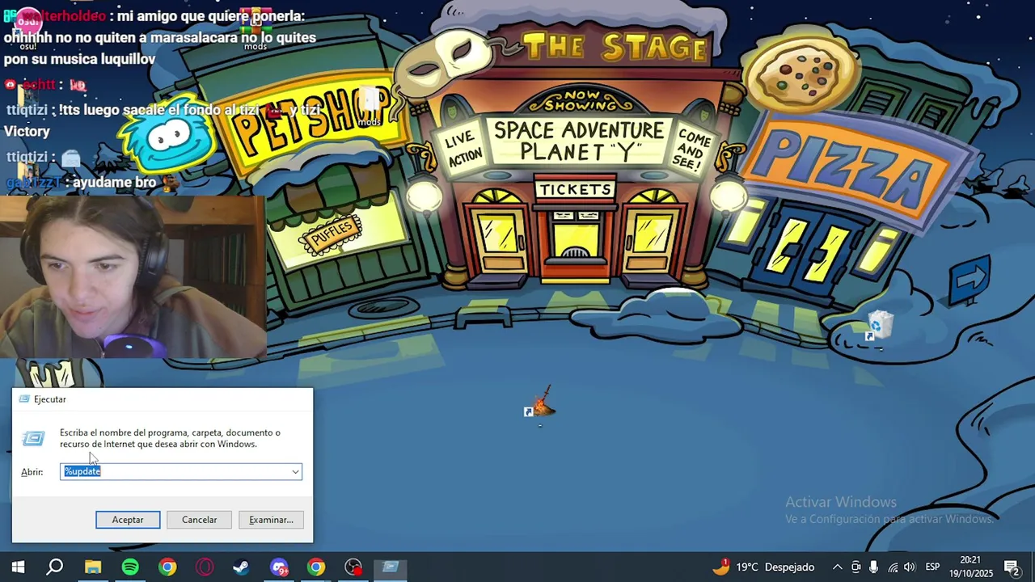Show hidden system tray icons

[x=838, y=567]
